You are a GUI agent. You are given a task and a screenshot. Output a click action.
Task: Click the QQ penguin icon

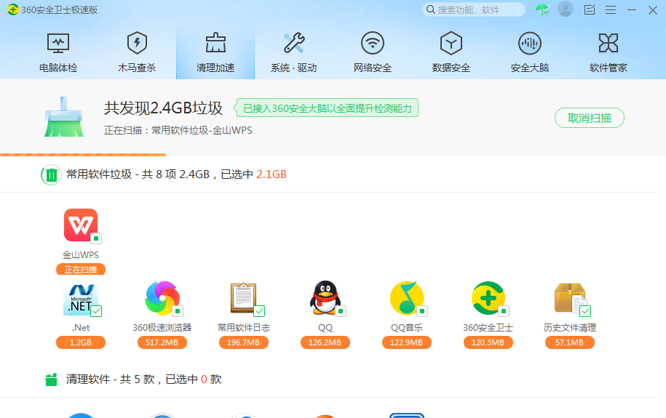[x=325, y=297]
